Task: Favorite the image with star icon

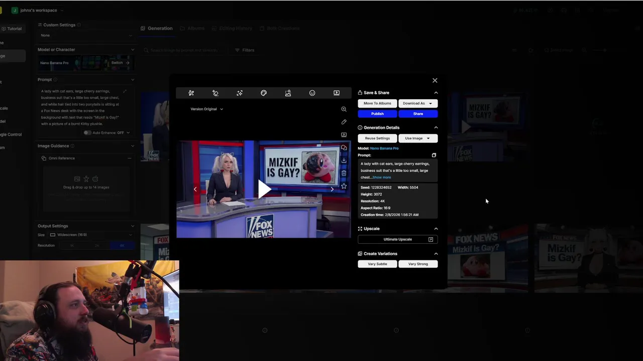Action: pos(344,186)
